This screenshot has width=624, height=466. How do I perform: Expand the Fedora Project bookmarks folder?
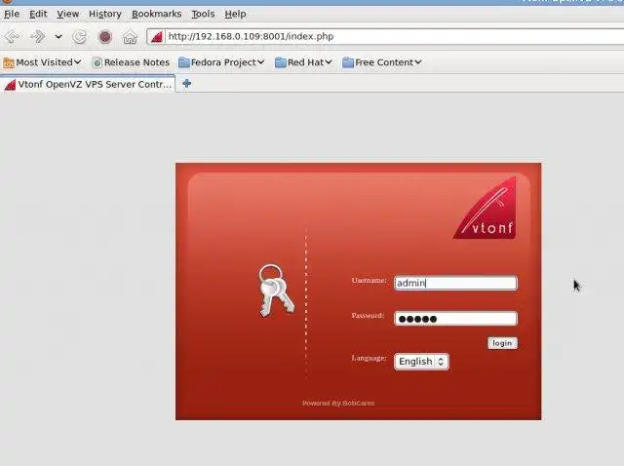[221, 62]
